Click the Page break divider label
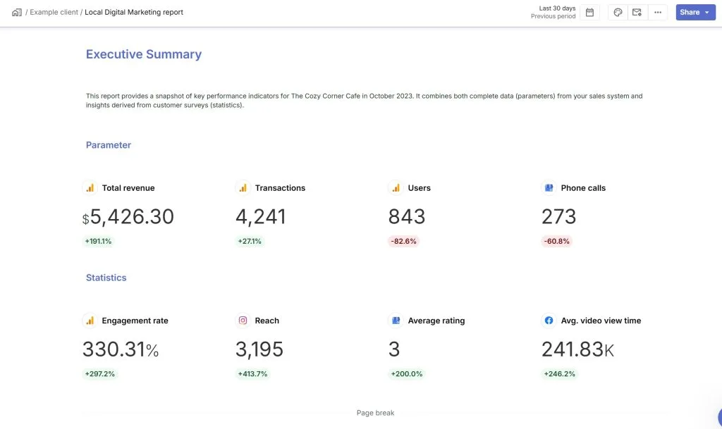This screenshot has width=722, height=429. point(375,413)
